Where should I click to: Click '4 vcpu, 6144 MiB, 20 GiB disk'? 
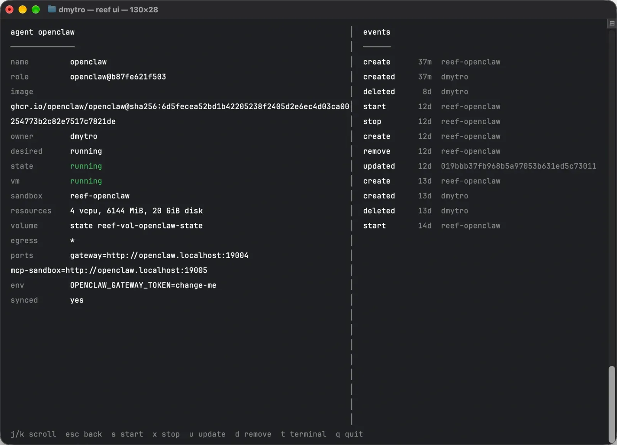pyautogui.click(x=137, y=211)
